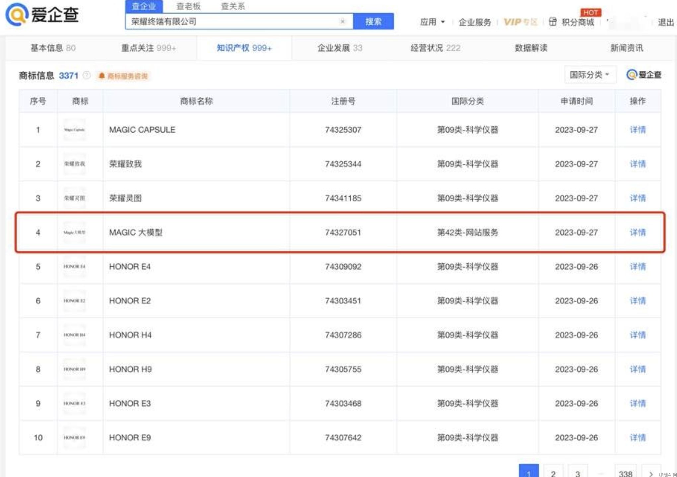Open the 荣耀灵图 trademark thumbnail
677x477 pixels.
75,198
